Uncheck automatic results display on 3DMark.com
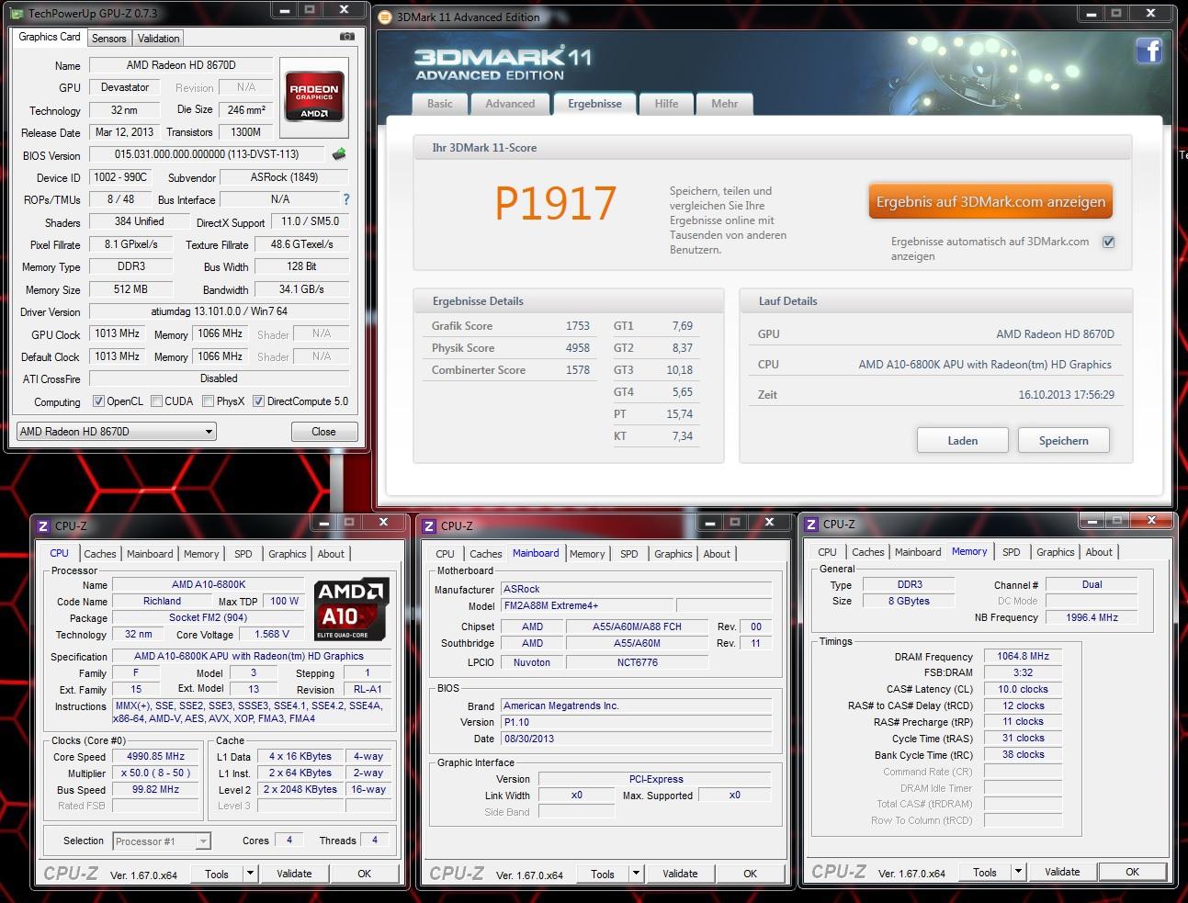Screen dimensions: 1188x903 point(1108,242)
